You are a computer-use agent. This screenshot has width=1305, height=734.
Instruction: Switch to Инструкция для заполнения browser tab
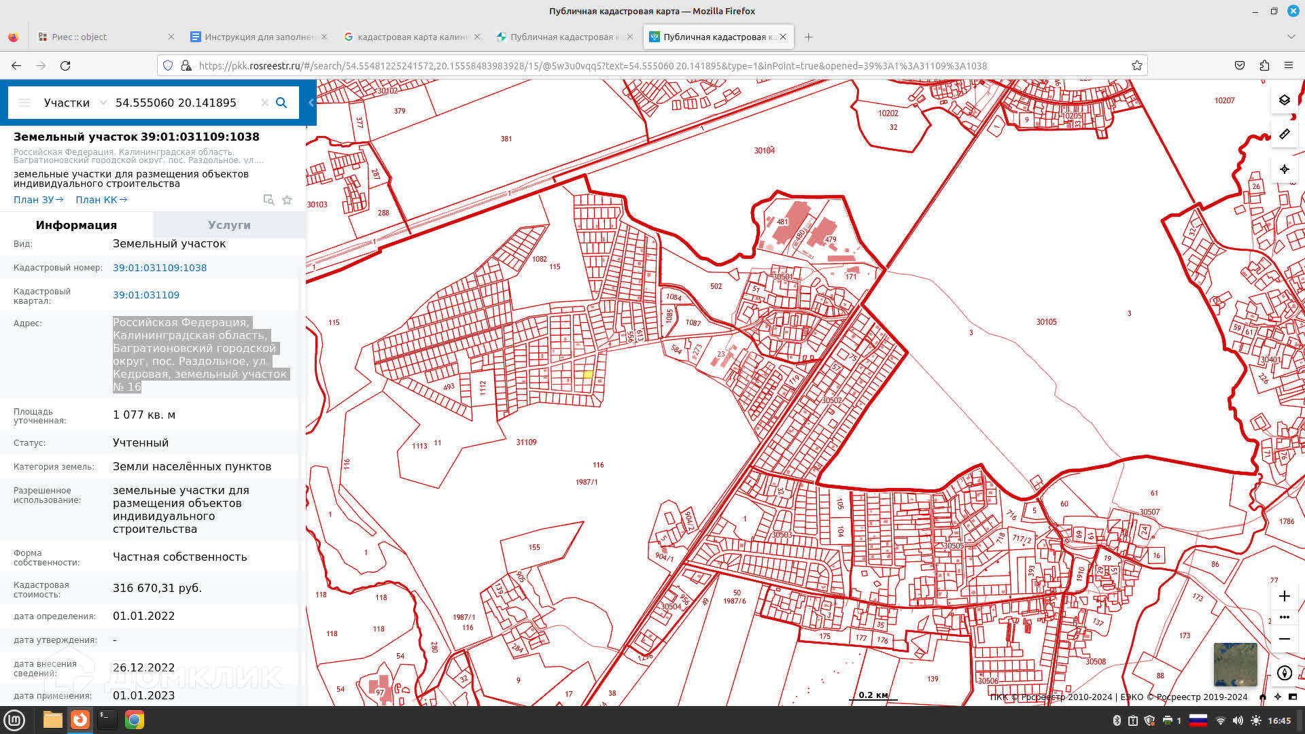(258, 37)
